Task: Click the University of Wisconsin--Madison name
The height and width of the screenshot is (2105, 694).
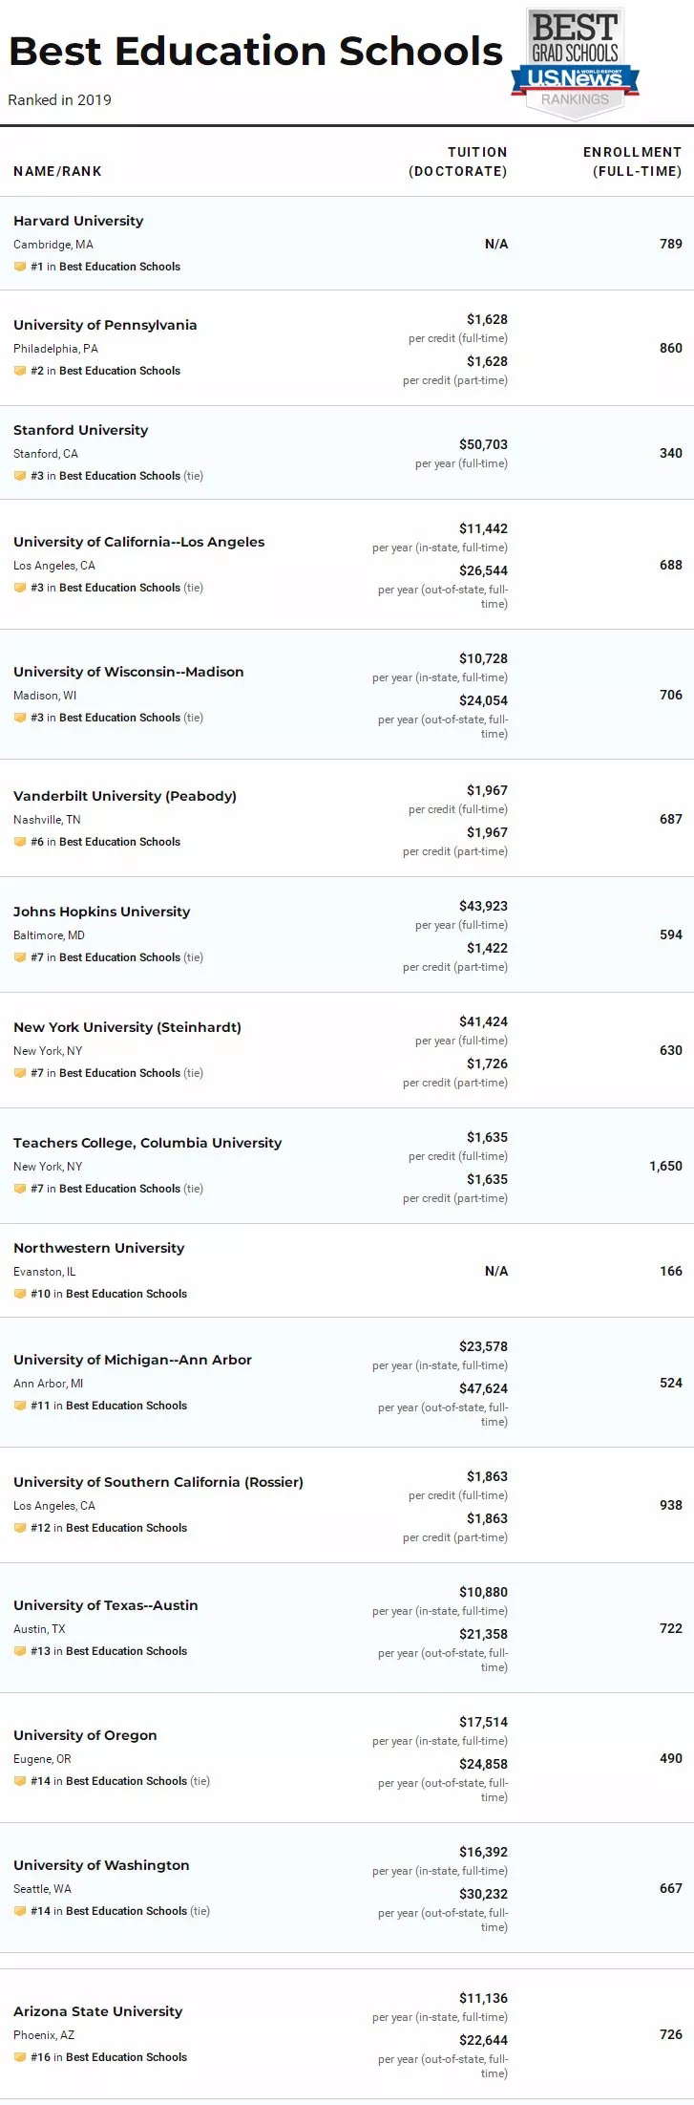Action: (x=128, y=672)
